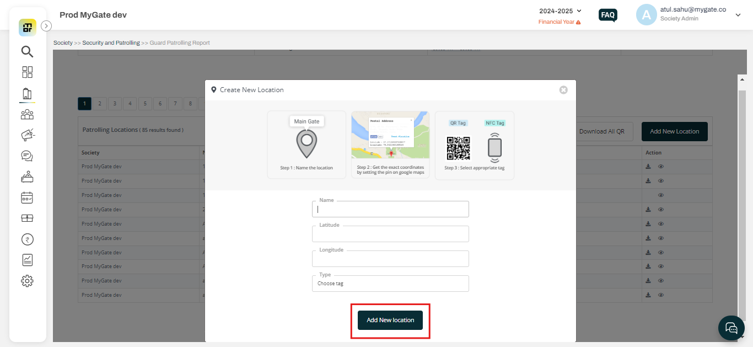Viewport: 753px width, 347px height.
Task: Click the location pin icon in dialog title
Action: (x=214, y=89)
